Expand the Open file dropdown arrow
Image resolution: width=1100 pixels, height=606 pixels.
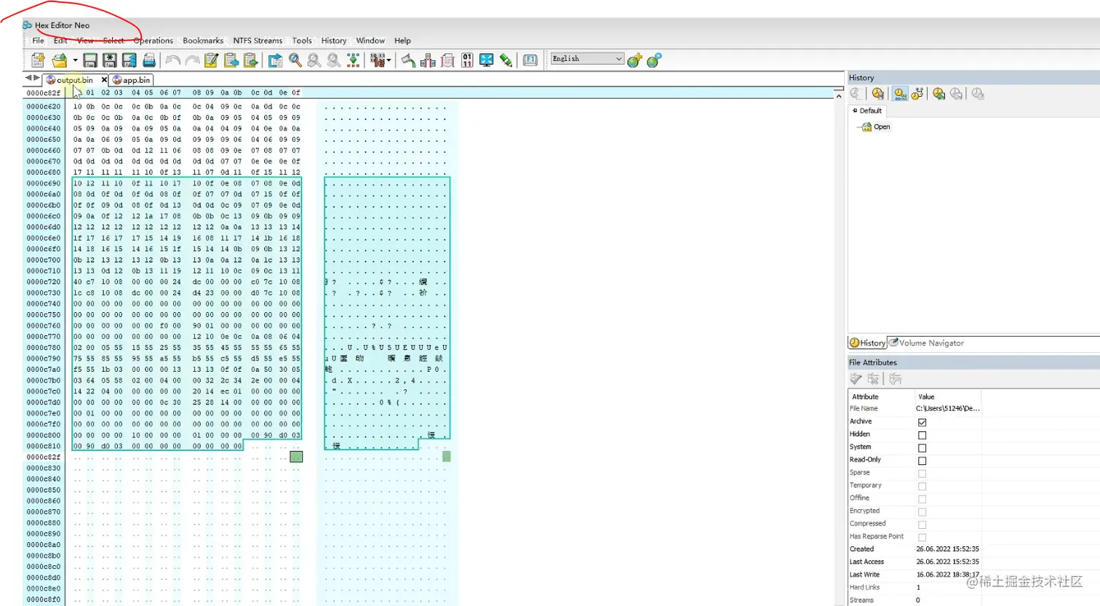(75, 60)
